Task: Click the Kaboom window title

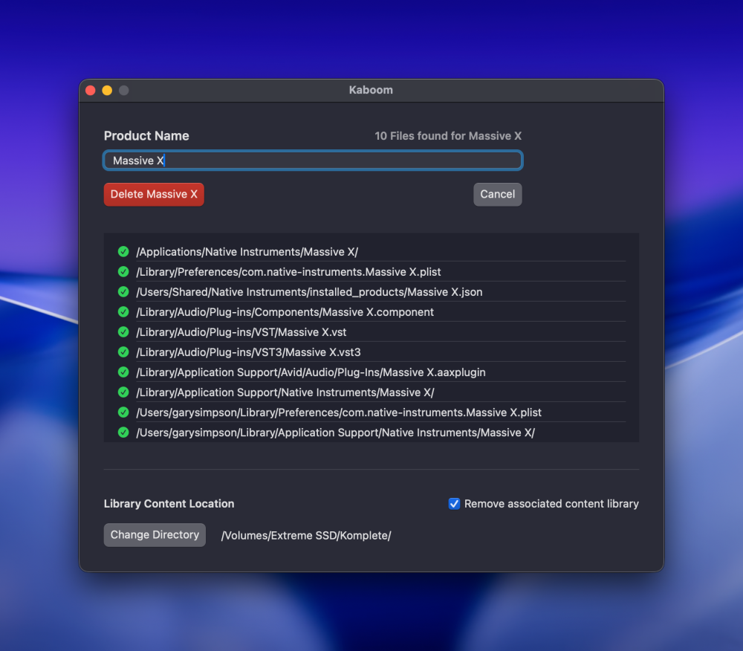Action: [371, 90]
